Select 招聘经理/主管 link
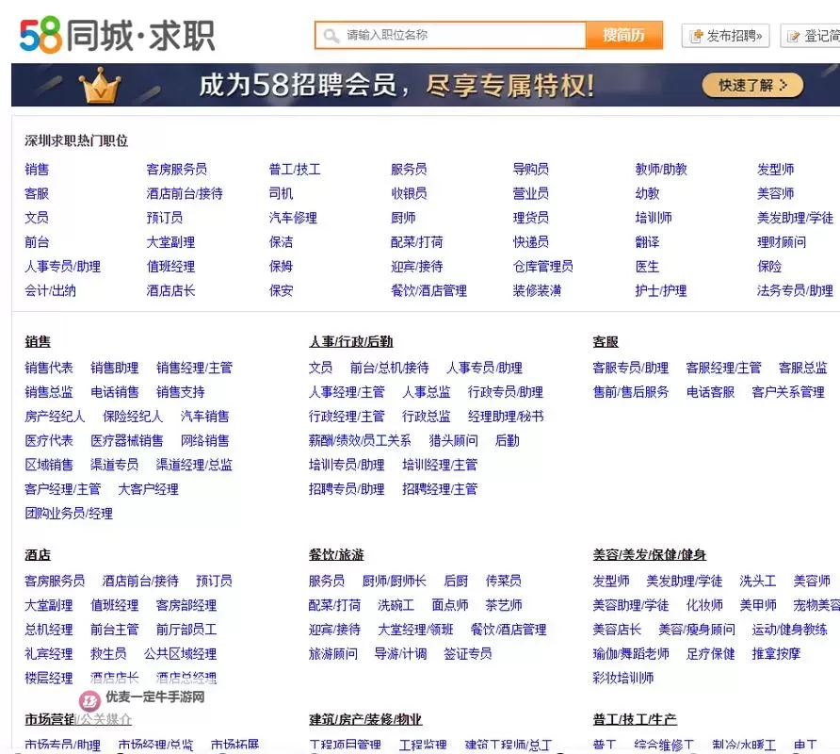The height and width of the screenshot is (754, 840). (440, 489)
